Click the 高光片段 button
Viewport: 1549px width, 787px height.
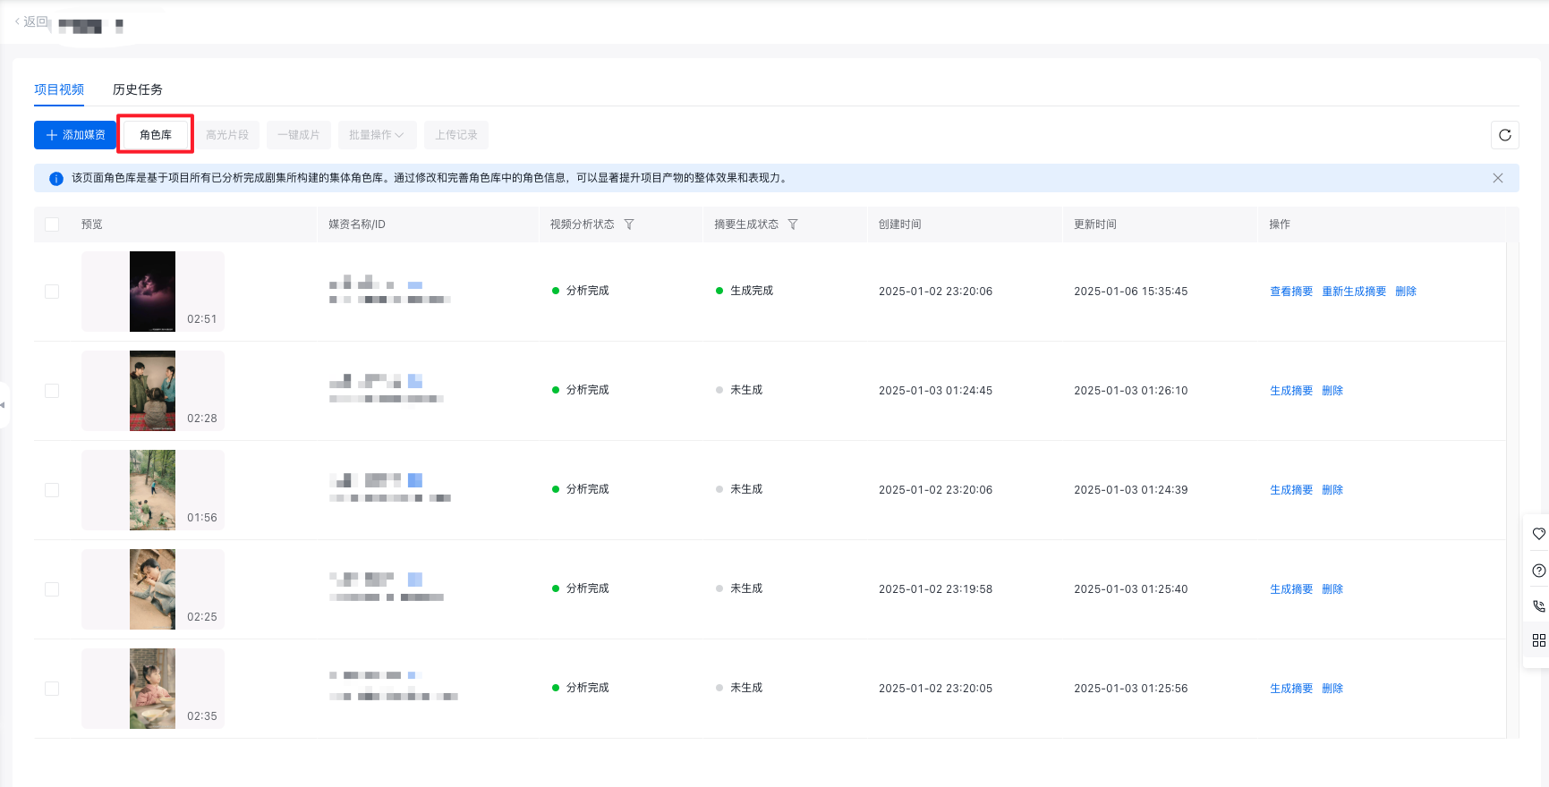(x=227, y=135)
